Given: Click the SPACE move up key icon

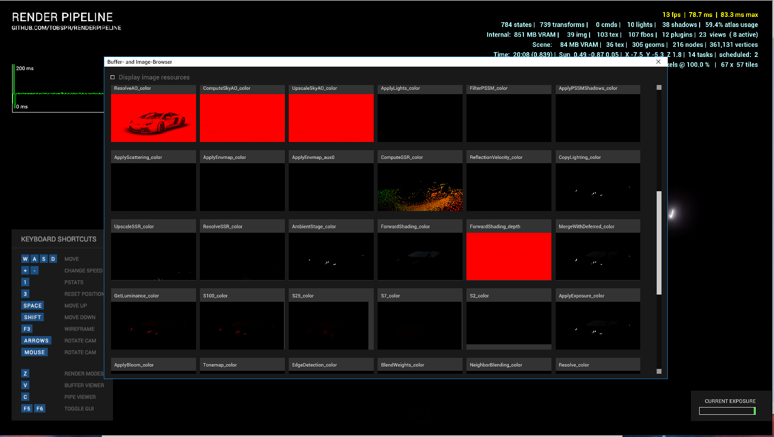Looking at the screenshot, I should tap(32, 306).
